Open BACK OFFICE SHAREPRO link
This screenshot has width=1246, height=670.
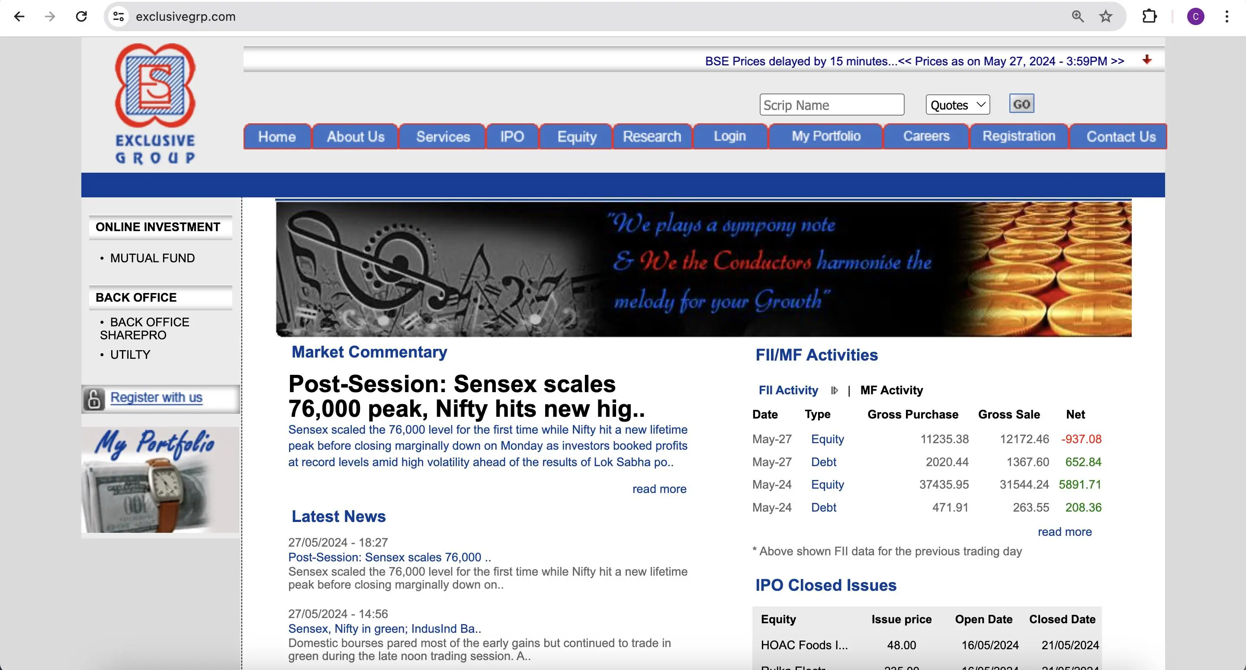(x=145, y=329)
